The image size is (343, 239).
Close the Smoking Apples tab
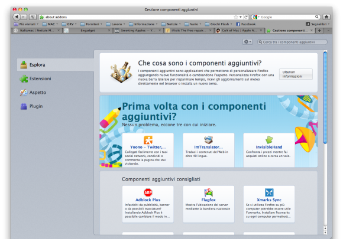click(160, 31)
